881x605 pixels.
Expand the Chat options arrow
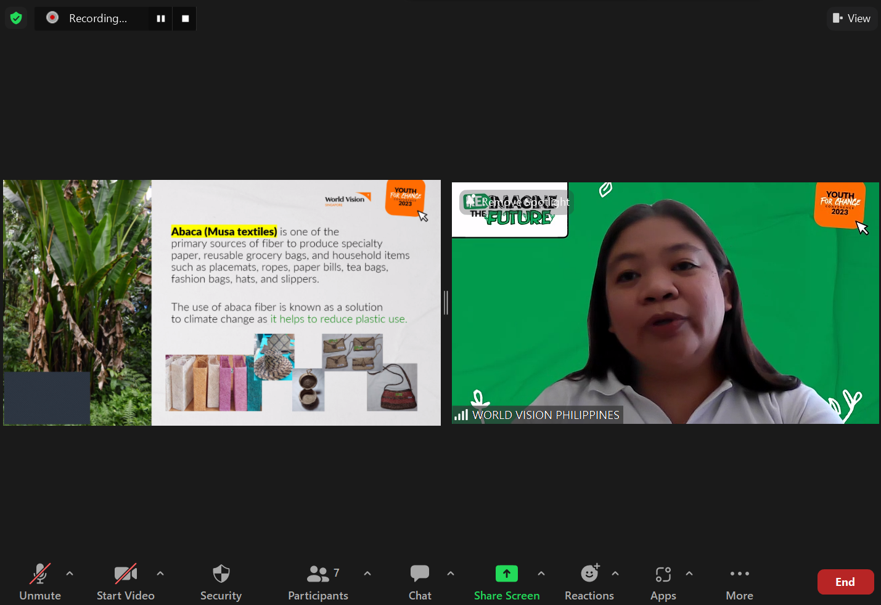coord(451,574)
